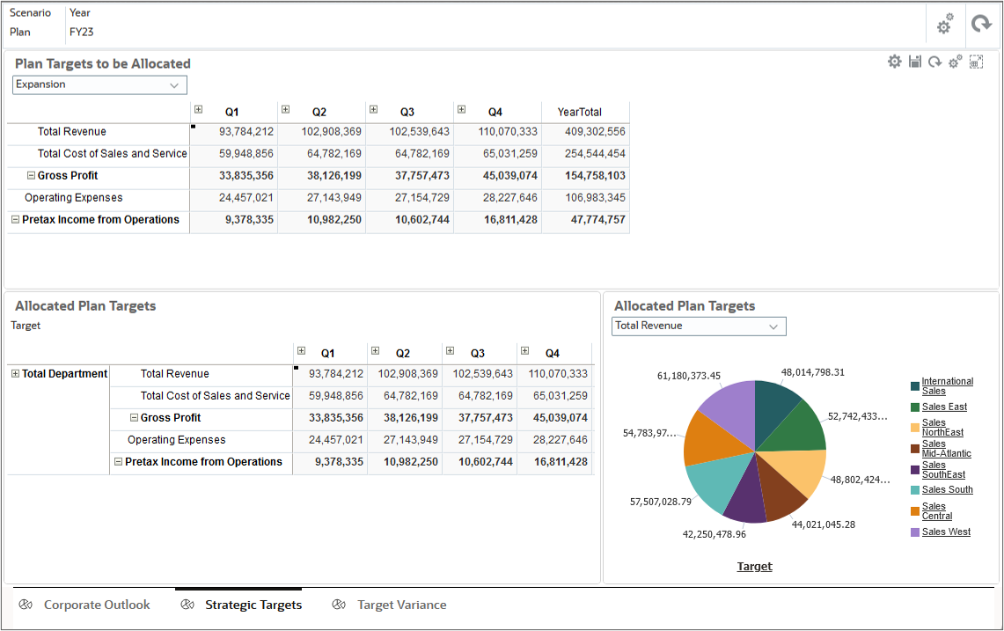Expand the Total Department row member
Viewport: 1004px width, 631px height.
click(14, 374)
